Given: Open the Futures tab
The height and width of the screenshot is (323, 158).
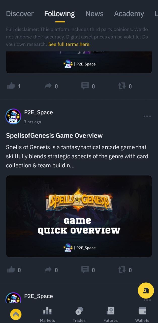Looking at the screenshot, I should click(111, 314).
